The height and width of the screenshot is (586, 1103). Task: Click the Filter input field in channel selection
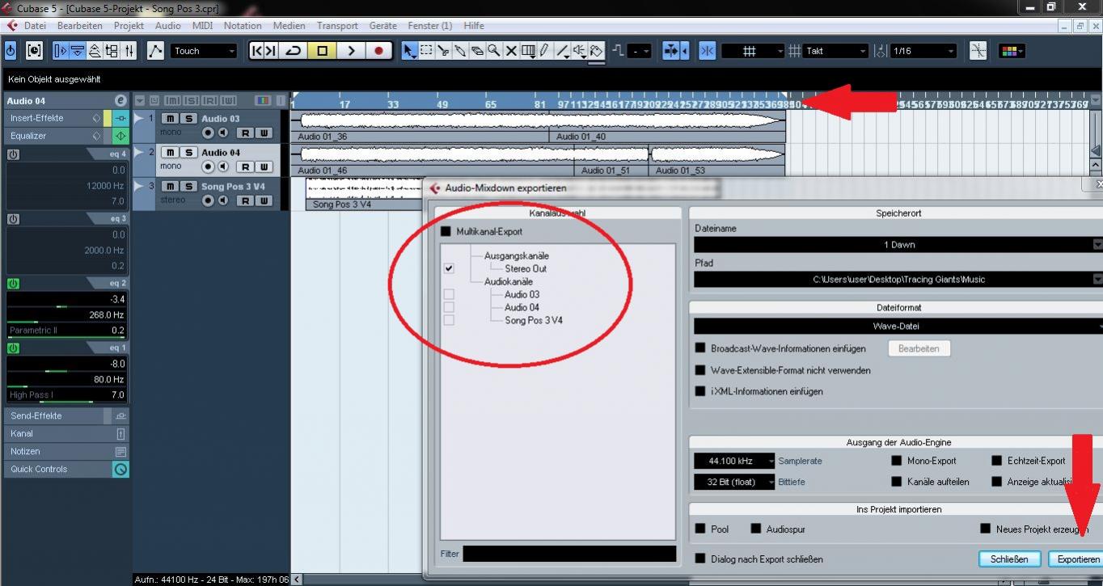[569, 554]
